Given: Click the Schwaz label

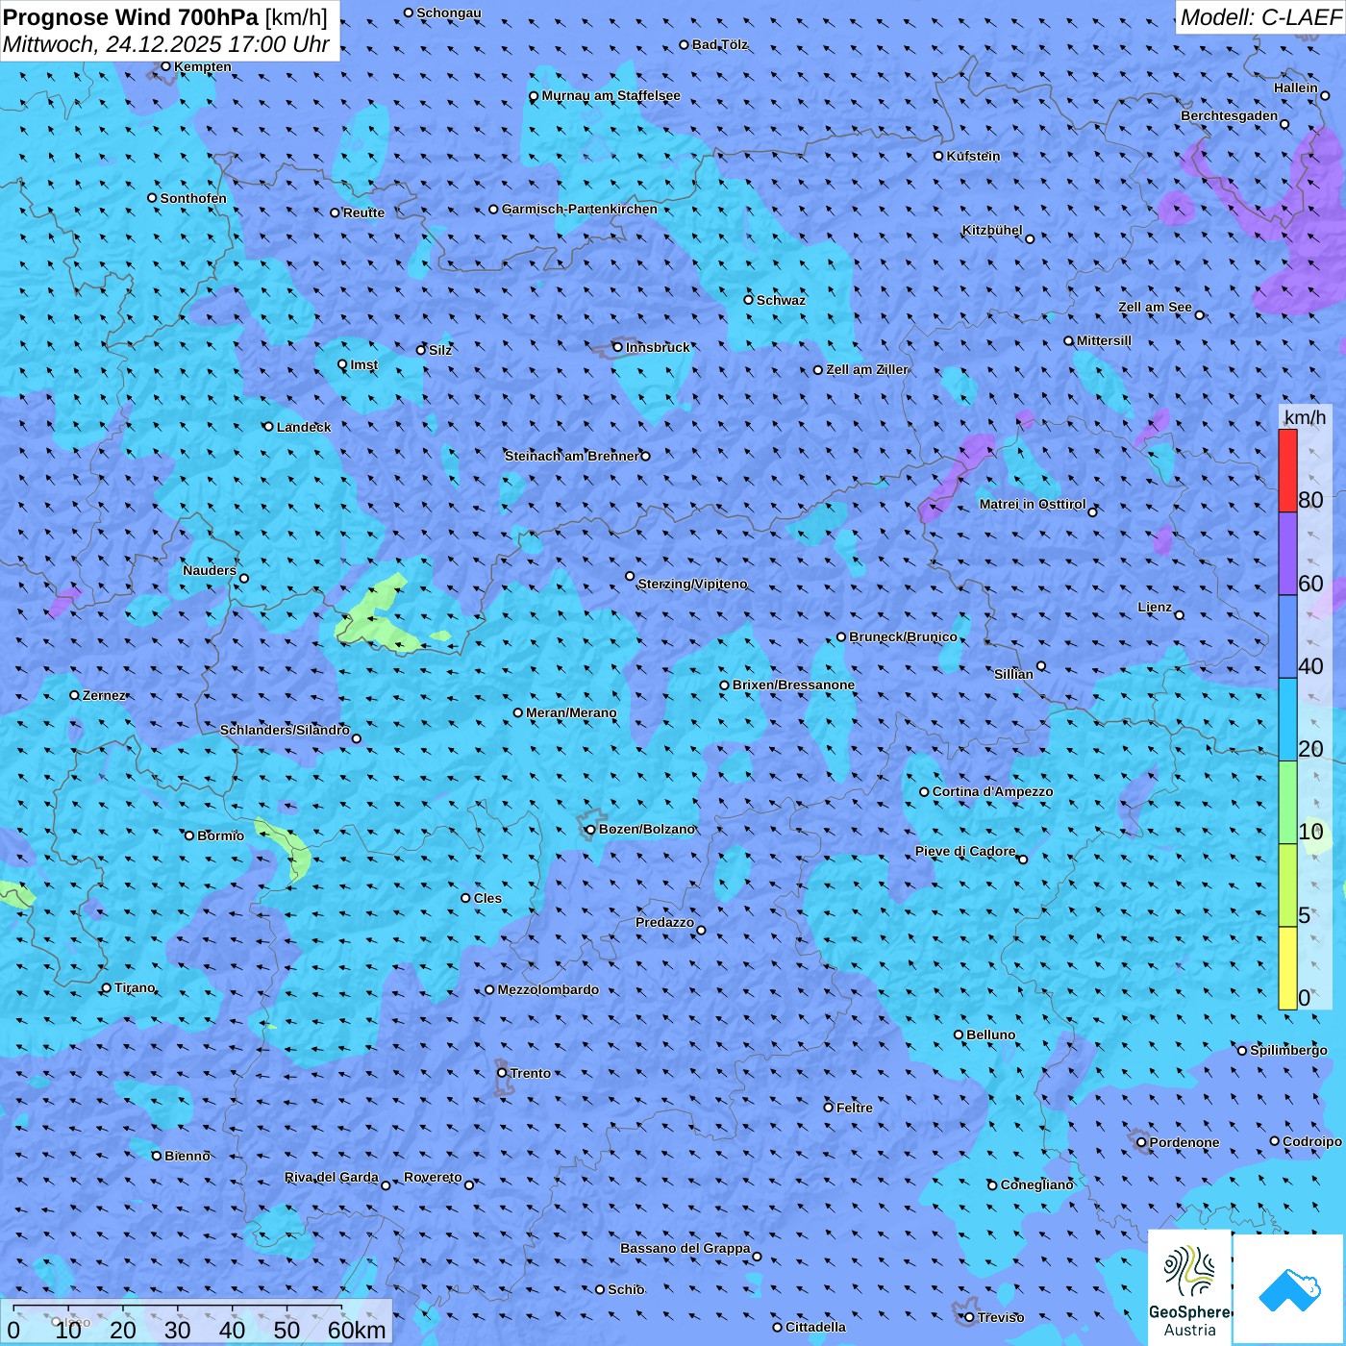Looking at the screenshot, I should pos(781,300).
